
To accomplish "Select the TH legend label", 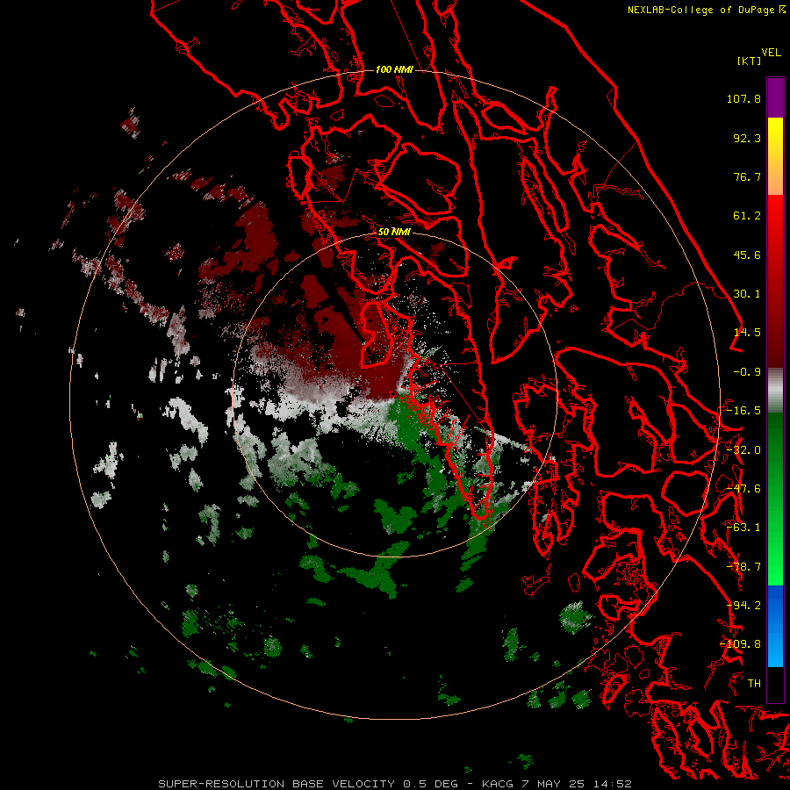I will coord(754,684).
